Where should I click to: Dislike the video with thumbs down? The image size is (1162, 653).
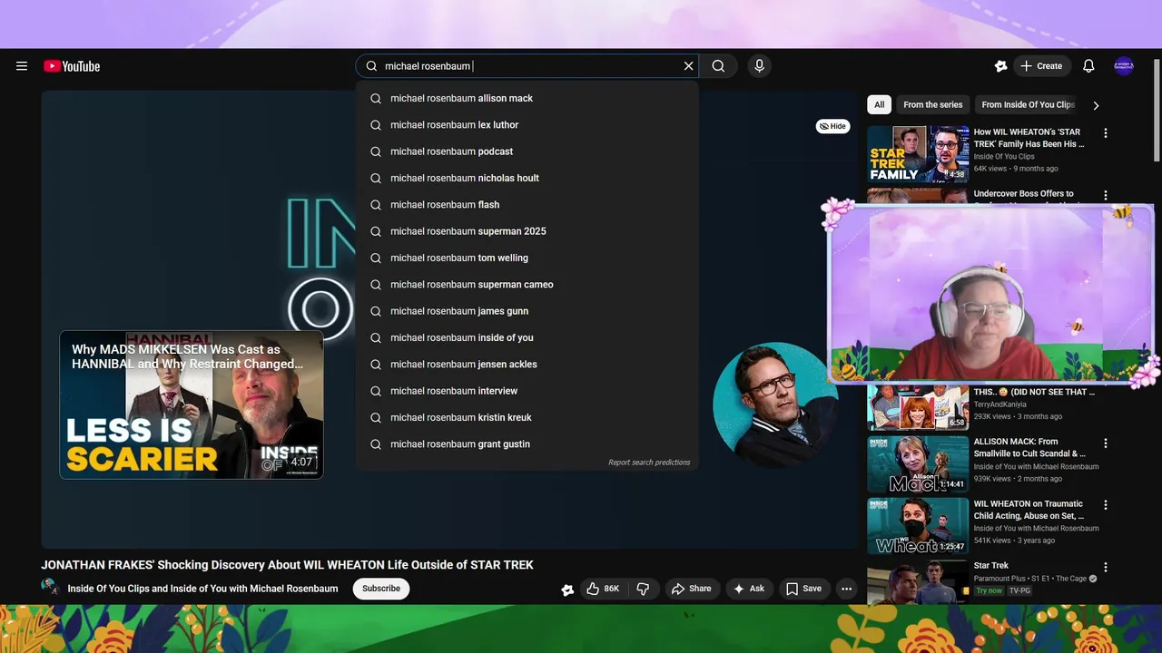[x=643, y=589]
